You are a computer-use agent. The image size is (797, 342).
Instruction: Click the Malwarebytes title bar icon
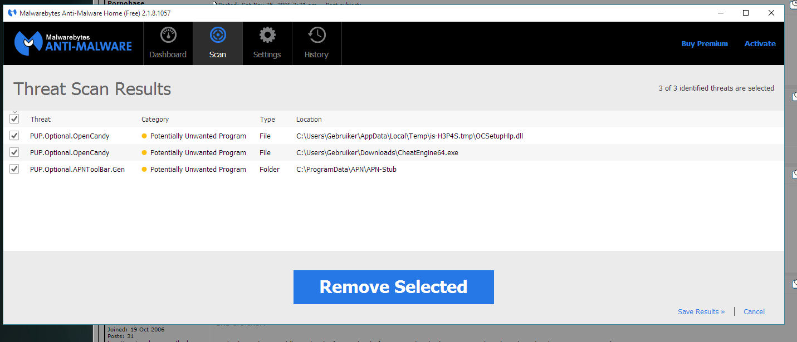pyautogui.click(x=12, y=13)
